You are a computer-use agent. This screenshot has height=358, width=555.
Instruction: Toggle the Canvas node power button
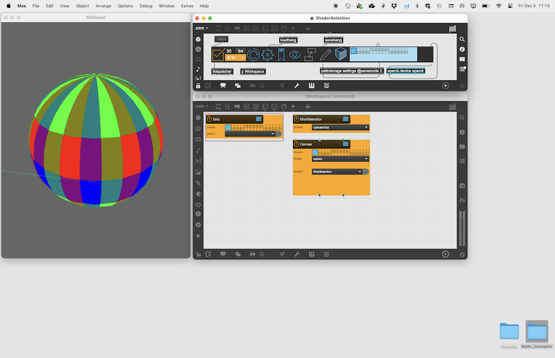296,144
